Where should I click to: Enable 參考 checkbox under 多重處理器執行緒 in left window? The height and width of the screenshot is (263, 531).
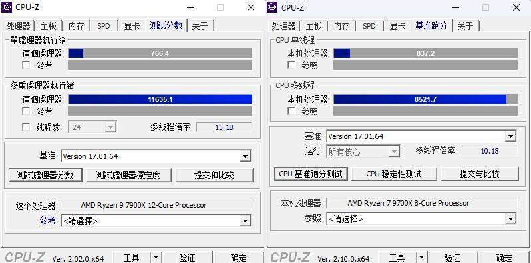(26, 111)
